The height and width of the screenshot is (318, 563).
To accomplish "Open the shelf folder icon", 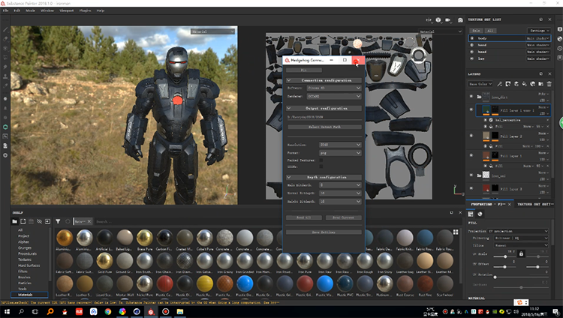I will [x=14, y=221].
